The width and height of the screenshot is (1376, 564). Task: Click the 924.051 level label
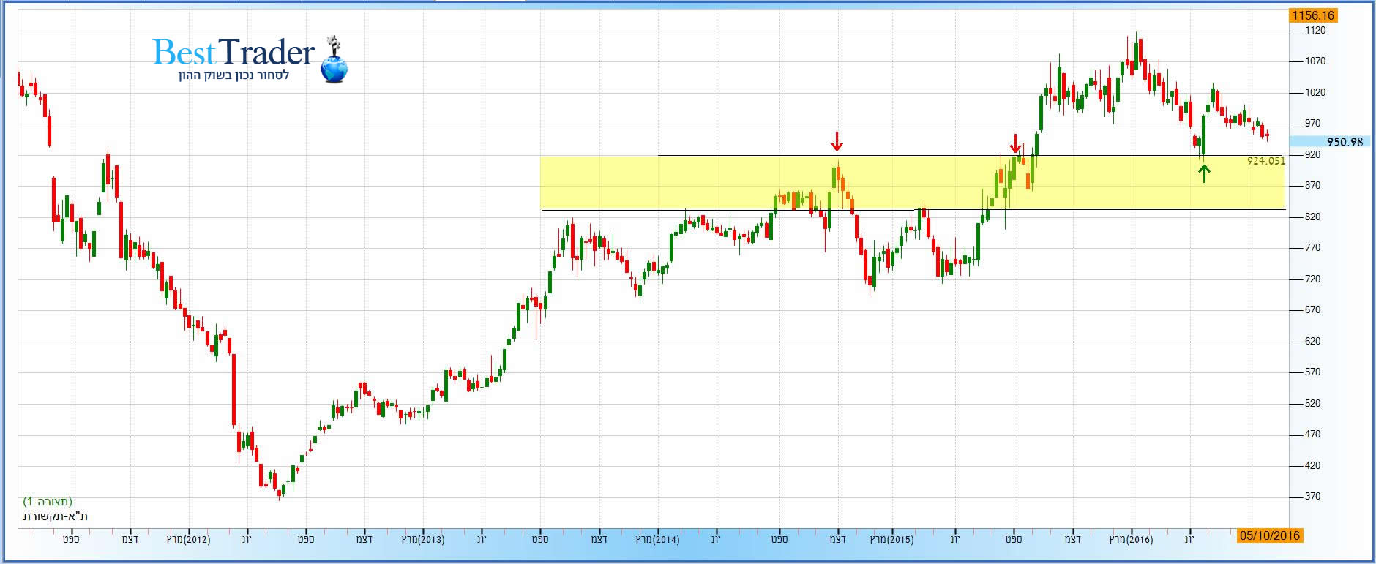(x=1265, y=161)
